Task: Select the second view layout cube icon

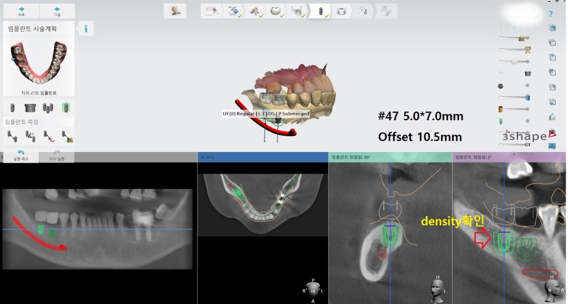Action: [552, 43]
